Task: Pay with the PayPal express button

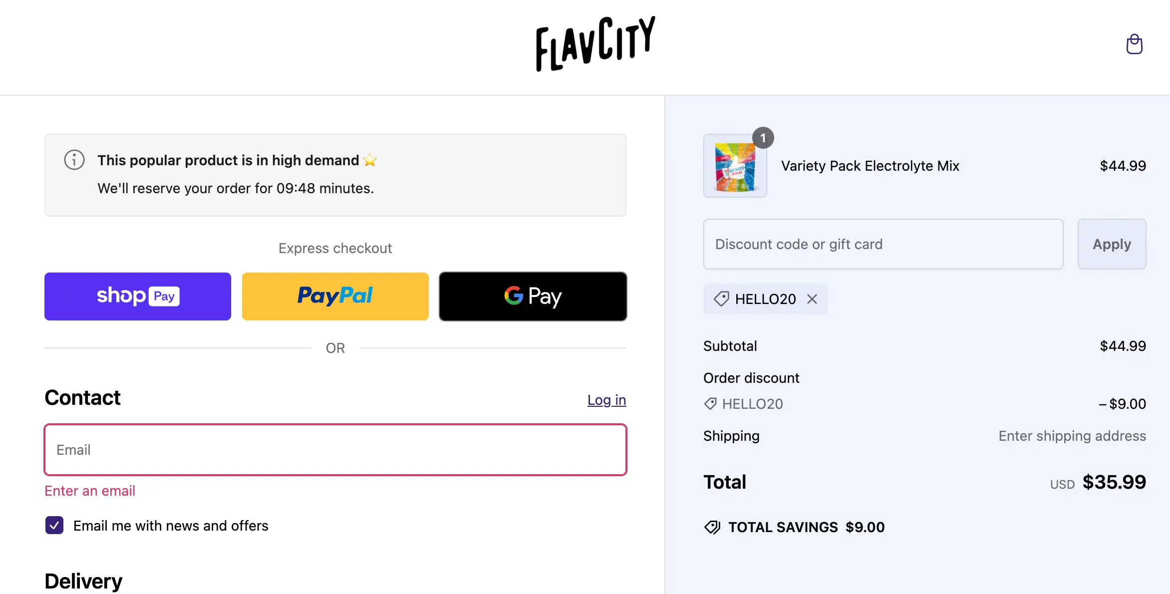Action: [x=335, y=296]
